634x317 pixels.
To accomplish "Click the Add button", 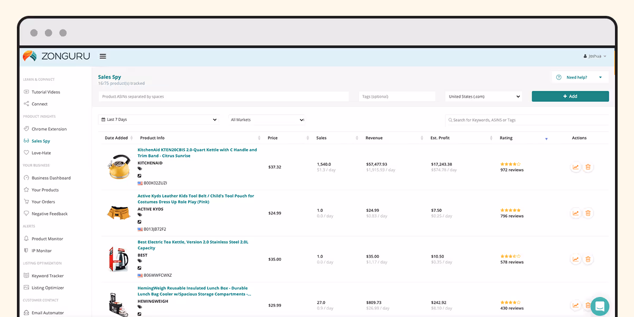I will tap(570, 96).
